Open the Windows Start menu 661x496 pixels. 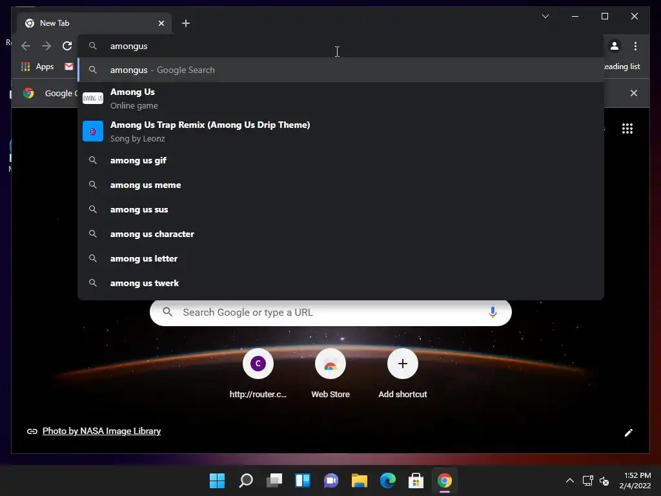click(217, 480)
